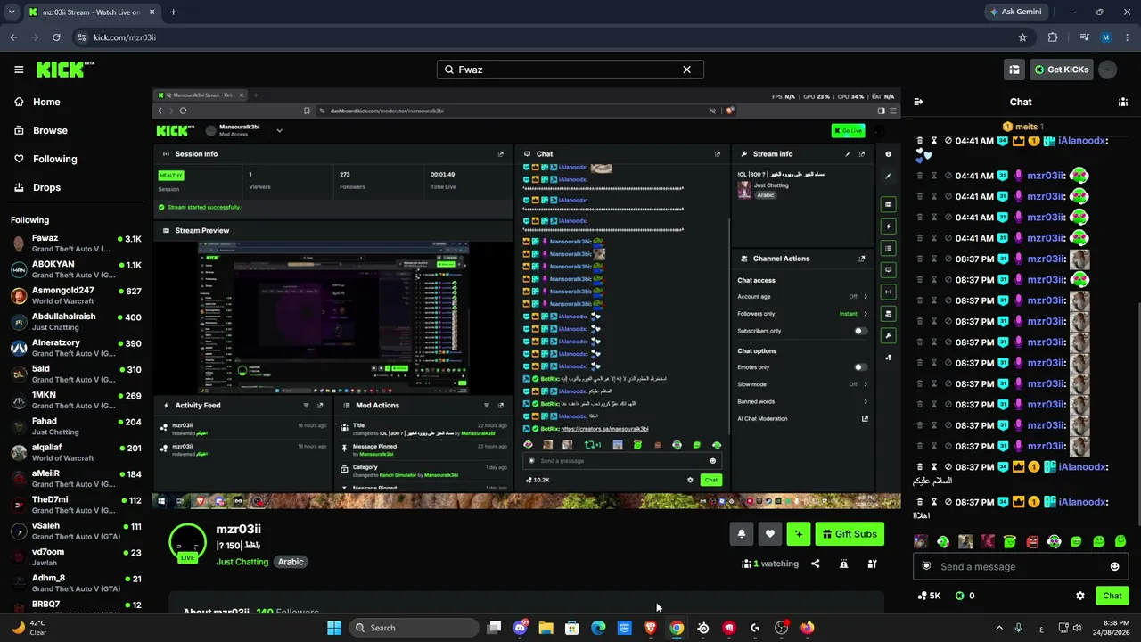This screenshot has height=642, width=1141.
Task: Open File Explorer from the taskbar
Action: click(546, 628)
